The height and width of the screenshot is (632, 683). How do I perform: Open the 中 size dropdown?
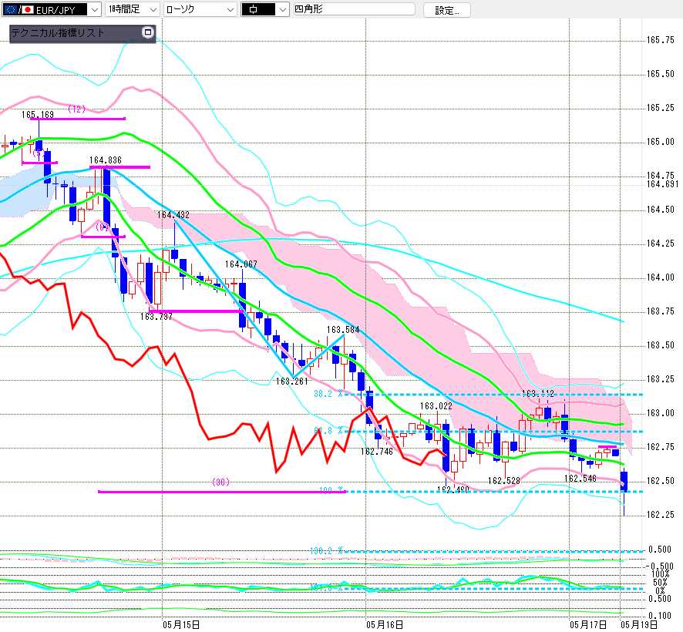point(265,9)
